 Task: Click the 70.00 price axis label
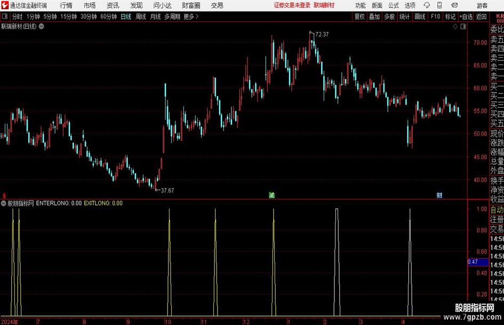click(480, 43)
